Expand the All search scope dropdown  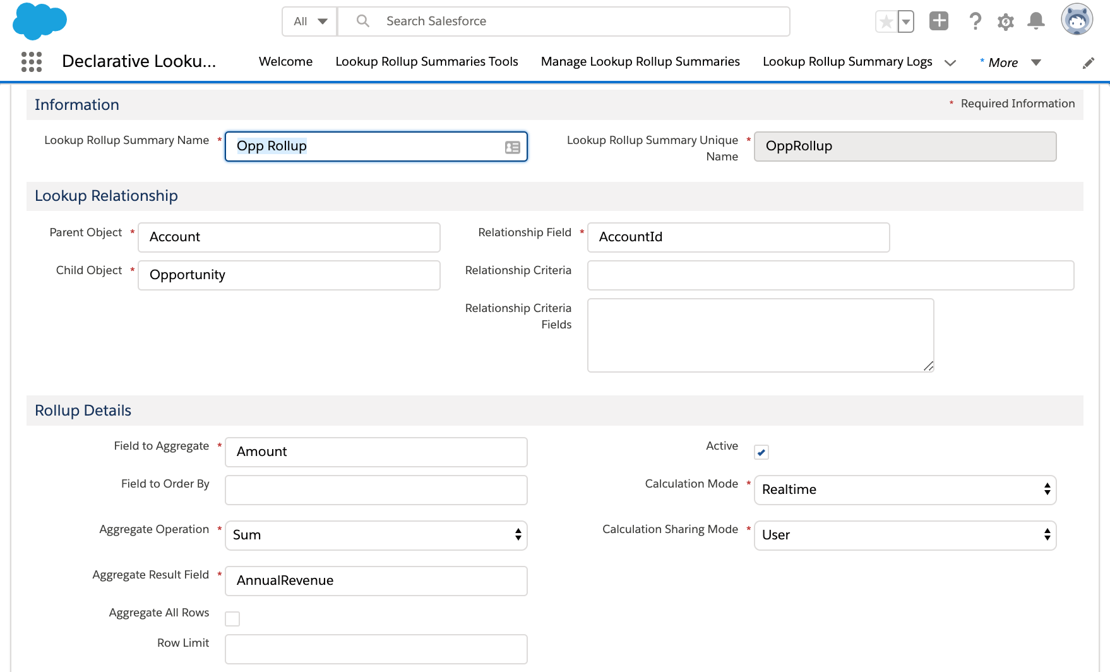[309, 21]
